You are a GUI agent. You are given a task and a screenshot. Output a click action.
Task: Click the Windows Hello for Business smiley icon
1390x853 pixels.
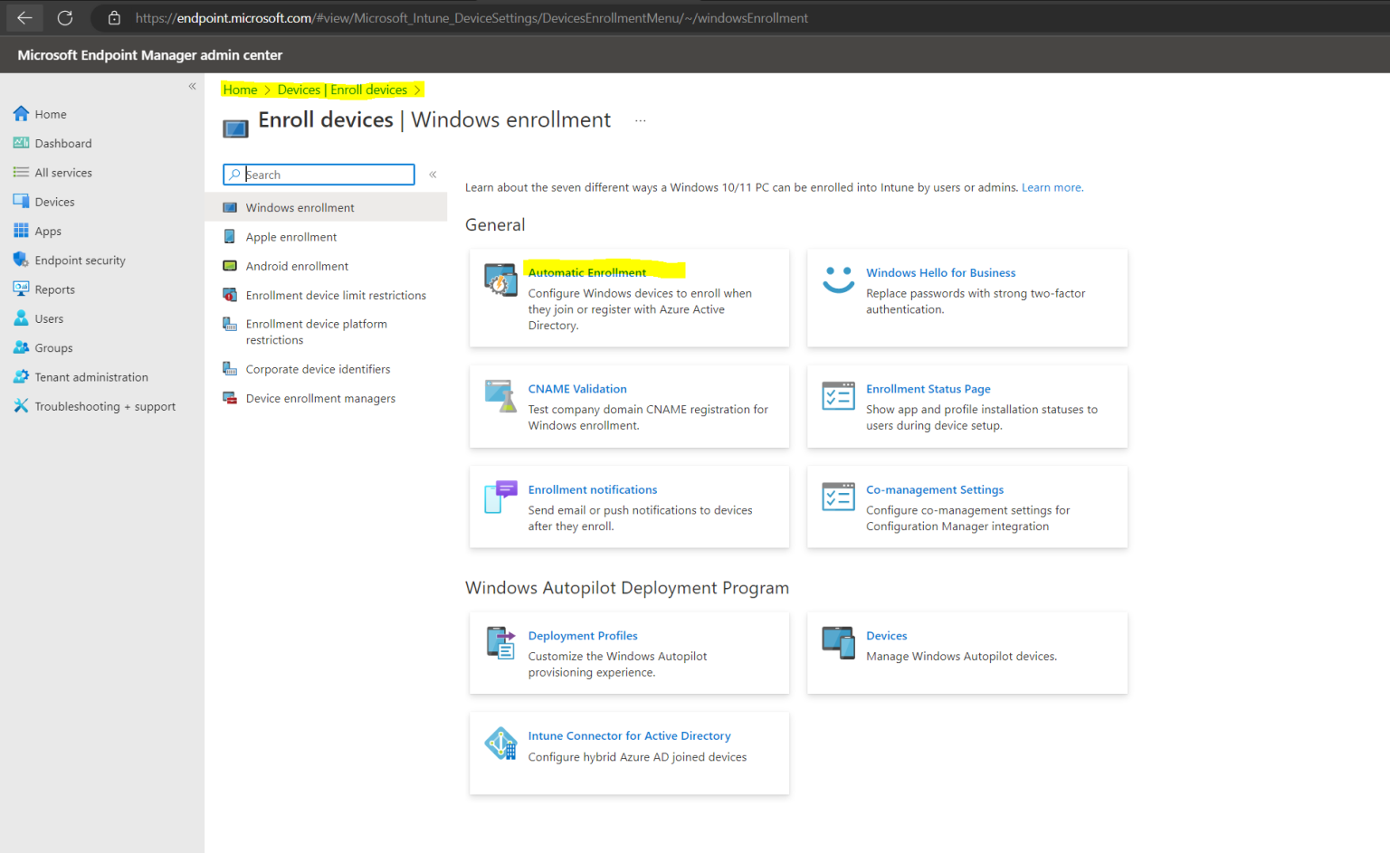pyautogui.click(x=838, y=280)
